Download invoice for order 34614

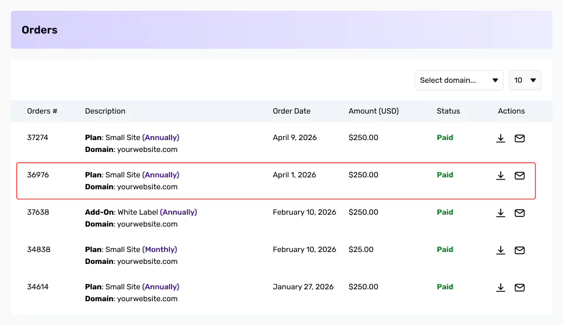[501, 287]
